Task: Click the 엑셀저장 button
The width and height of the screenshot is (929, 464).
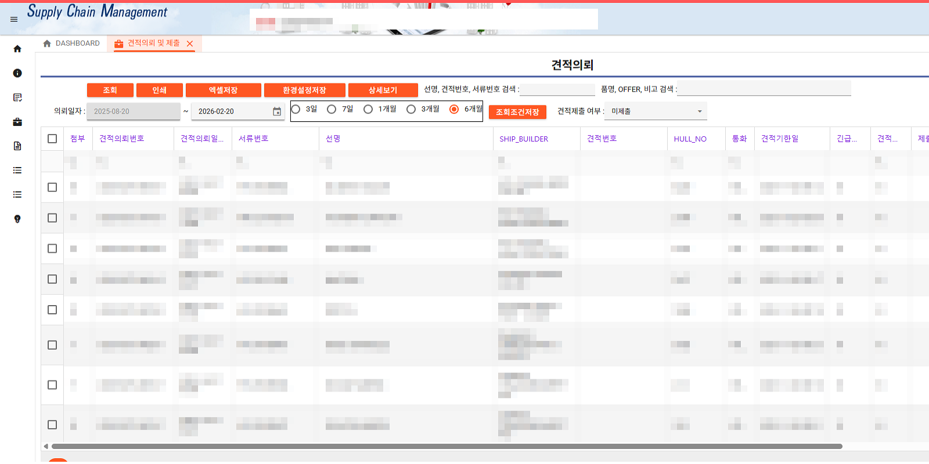Action: pyautogui.click(x=223, y=90)
